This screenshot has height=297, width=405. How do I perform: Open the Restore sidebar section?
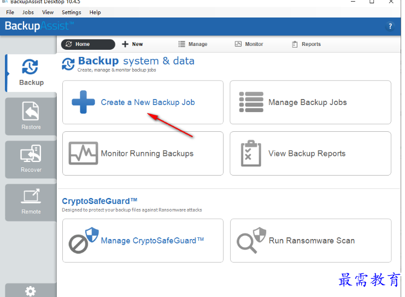click(x=31, y=117)
